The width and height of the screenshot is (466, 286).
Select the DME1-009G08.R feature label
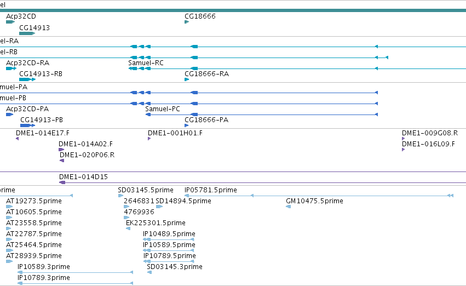tap(430, 133)
